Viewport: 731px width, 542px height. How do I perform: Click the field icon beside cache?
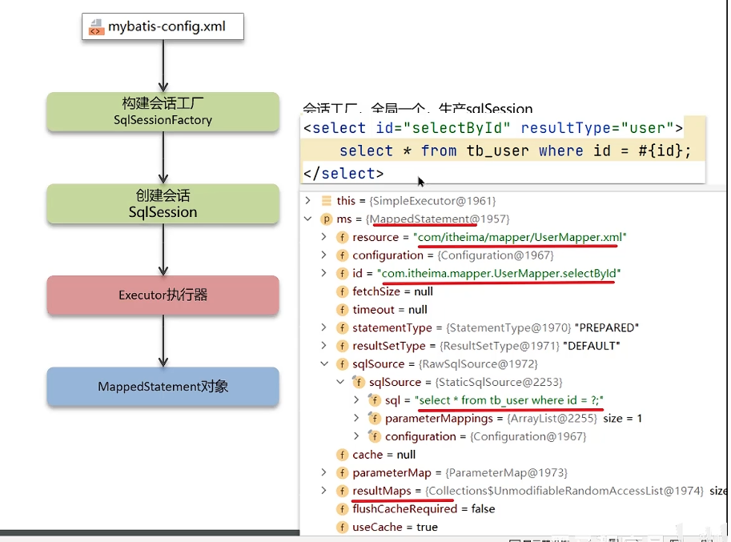342,455
